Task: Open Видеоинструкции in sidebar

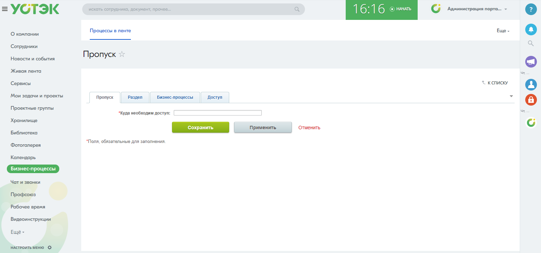Action: 30,219
